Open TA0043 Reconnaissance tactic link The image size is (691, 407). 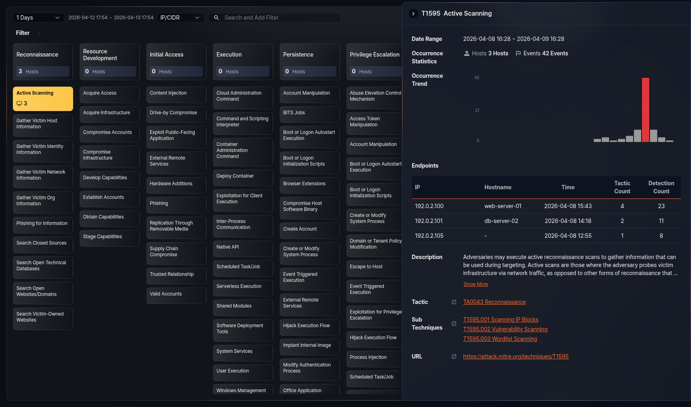[x=494, y=302]
